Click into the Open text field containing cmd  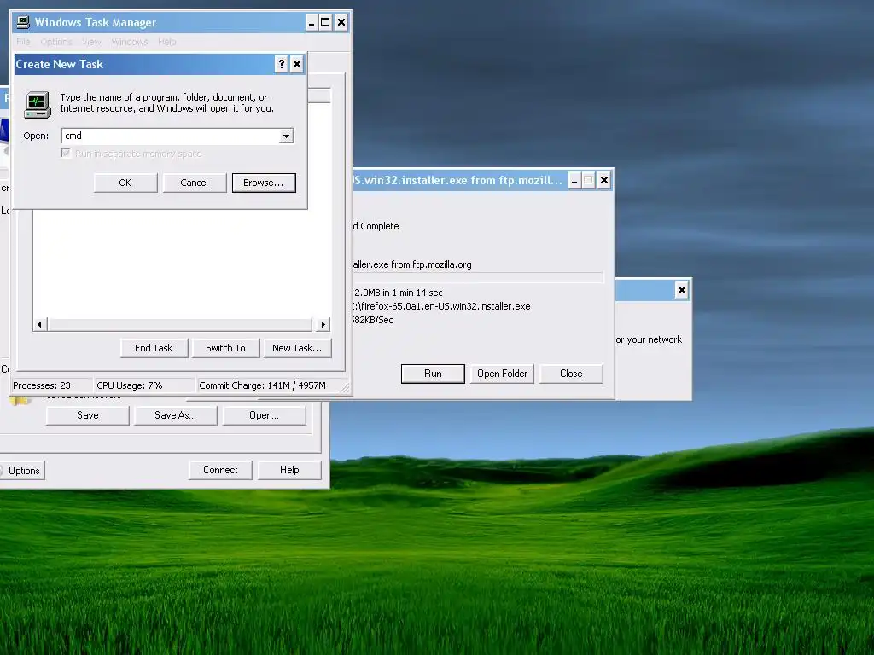(171, 136)
